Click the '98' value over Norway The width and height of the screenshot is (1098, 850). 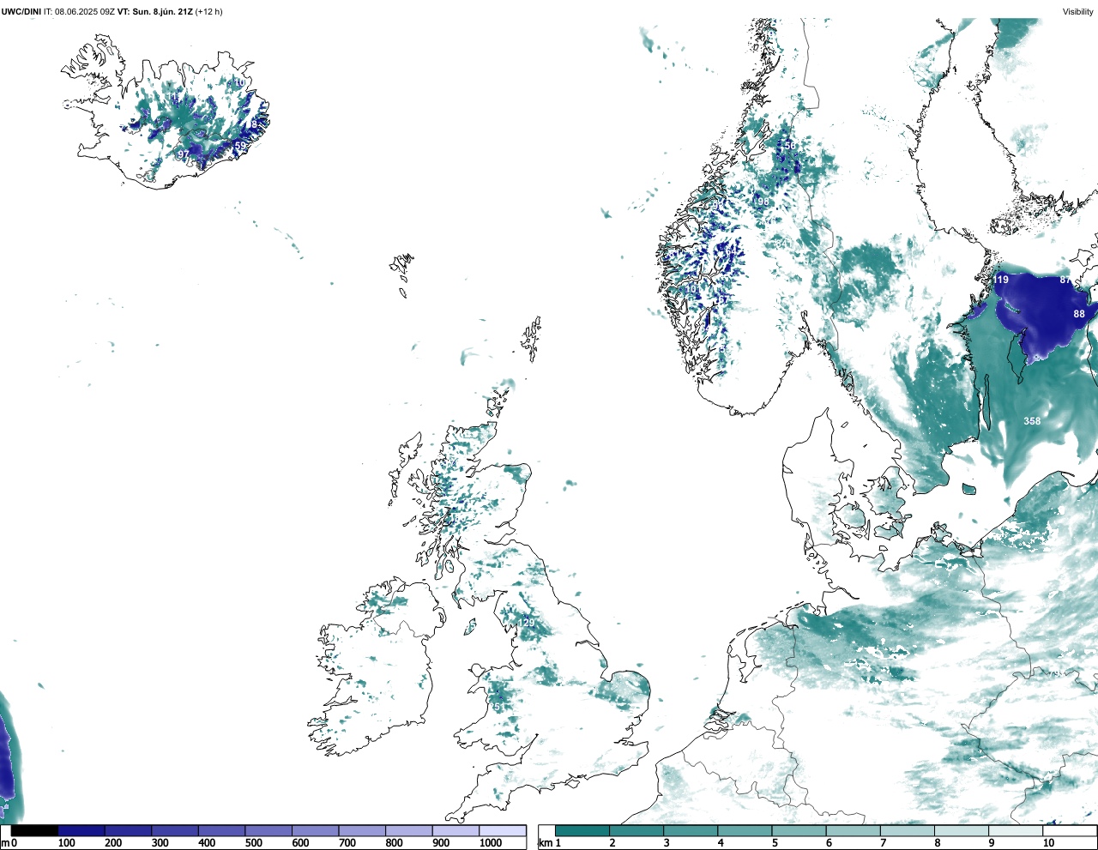coord(763,202)
